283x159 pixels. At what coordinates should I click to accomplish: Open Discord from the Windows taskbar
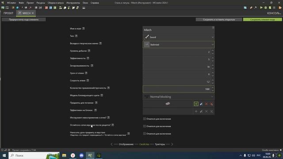(x=81, y=155)
